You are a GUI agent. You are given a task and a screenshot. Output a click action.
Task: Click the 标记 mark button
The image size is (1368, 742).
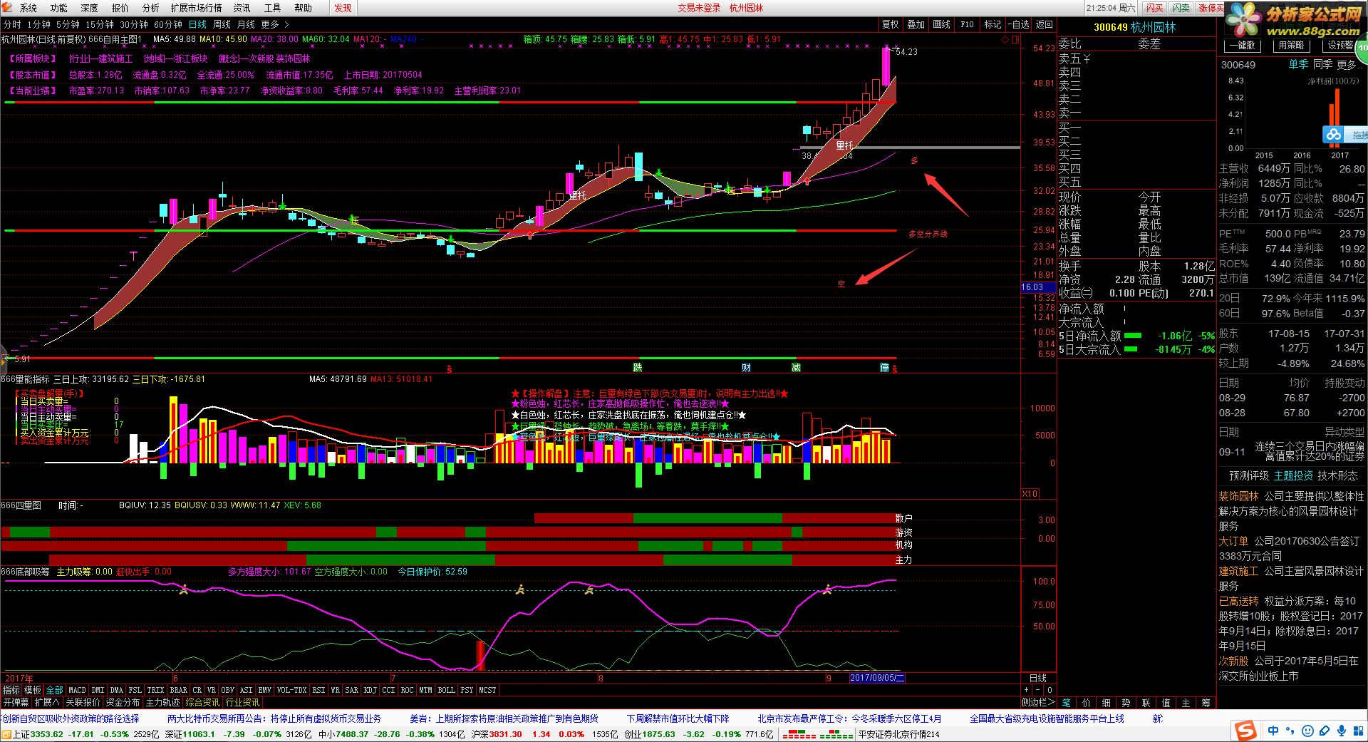pyautogui.click(x=993, y=24)
